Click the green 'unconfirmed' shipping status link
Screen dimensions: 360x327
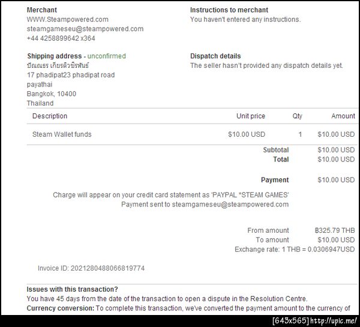point(107,56)
